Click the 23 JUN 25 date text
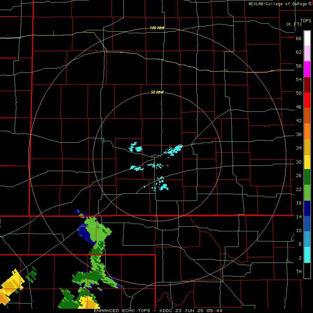The image size is (313, 313). pos(190,311)
